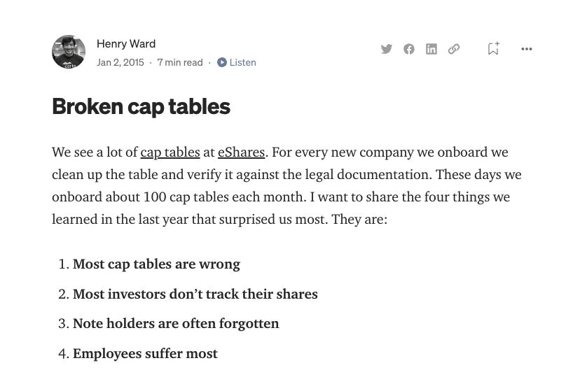Click the Jan 2, 2015 publish date
Viewport: 587px width, 377px height.
[x=120, y=62]
